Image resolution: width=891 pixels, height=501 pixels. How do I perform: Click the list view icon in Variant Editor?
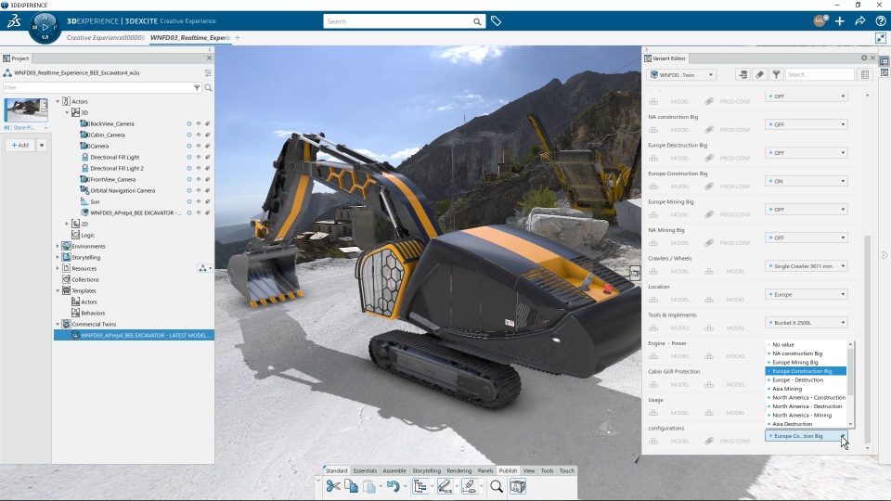[x=865, y=74]
